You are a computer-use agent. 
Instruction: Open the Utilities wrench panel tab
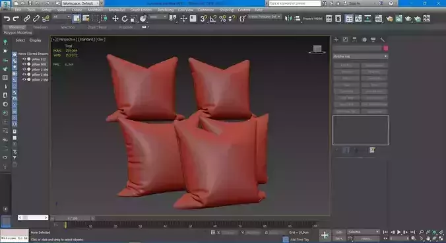tap(382, 40)
